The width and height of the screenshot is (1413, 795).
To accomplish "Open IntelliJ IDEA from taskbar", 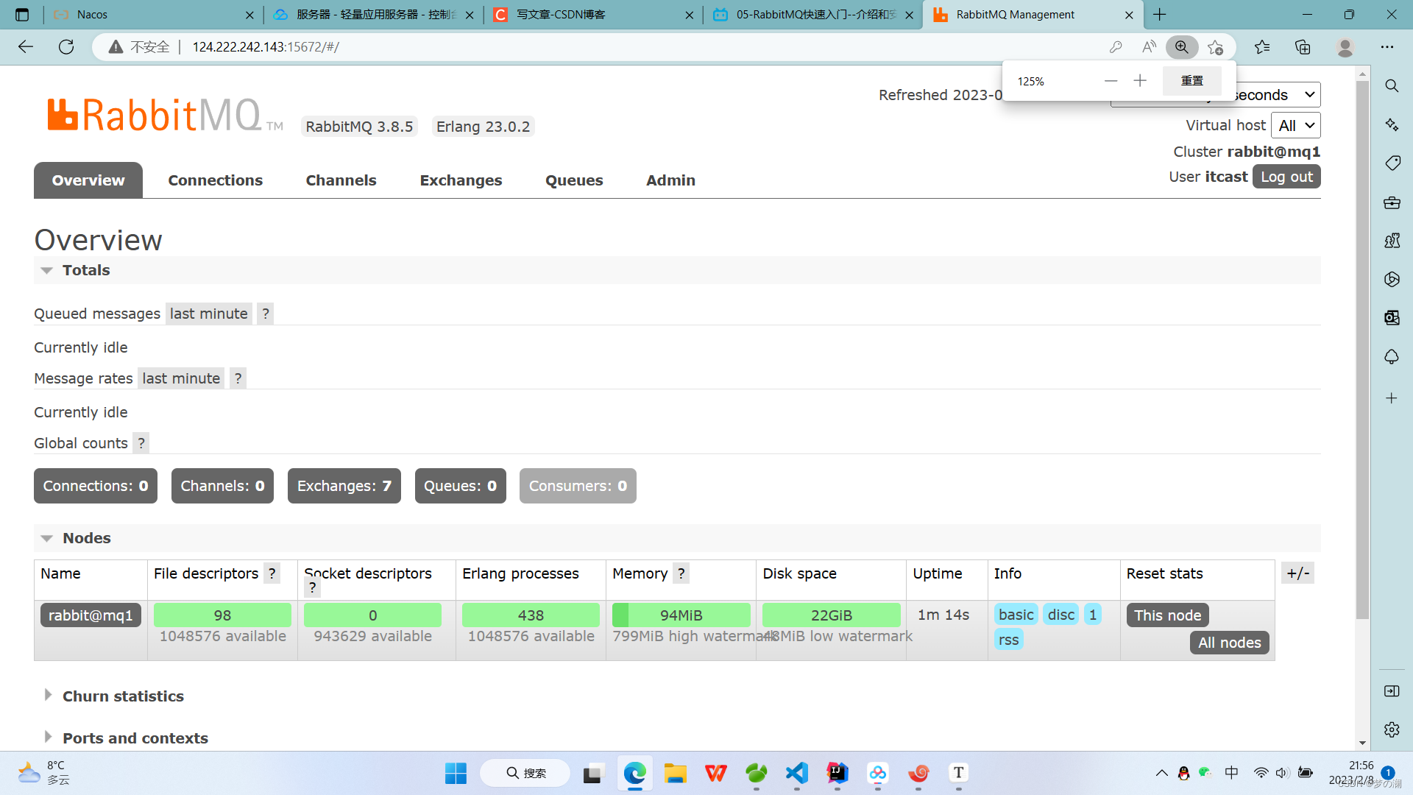I will coord(837,773).
